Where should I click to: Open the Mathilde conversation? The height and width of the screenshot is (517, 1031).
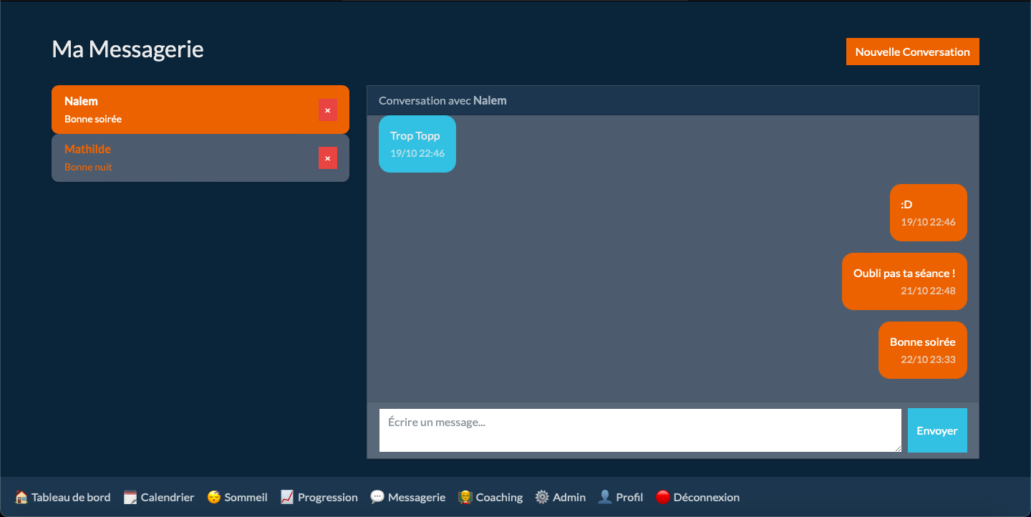pos(179,158)
